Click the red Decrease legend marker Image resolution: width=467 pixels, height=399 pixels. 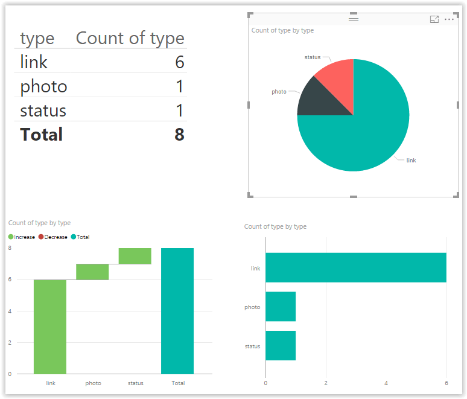pos(41,237)
